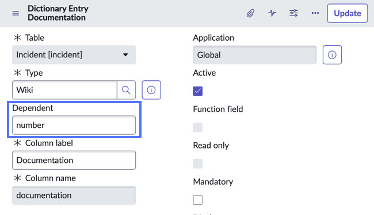Screen dimensions: 374x215
Task: Open the form context hamburger menu
Action: [16, 13]
